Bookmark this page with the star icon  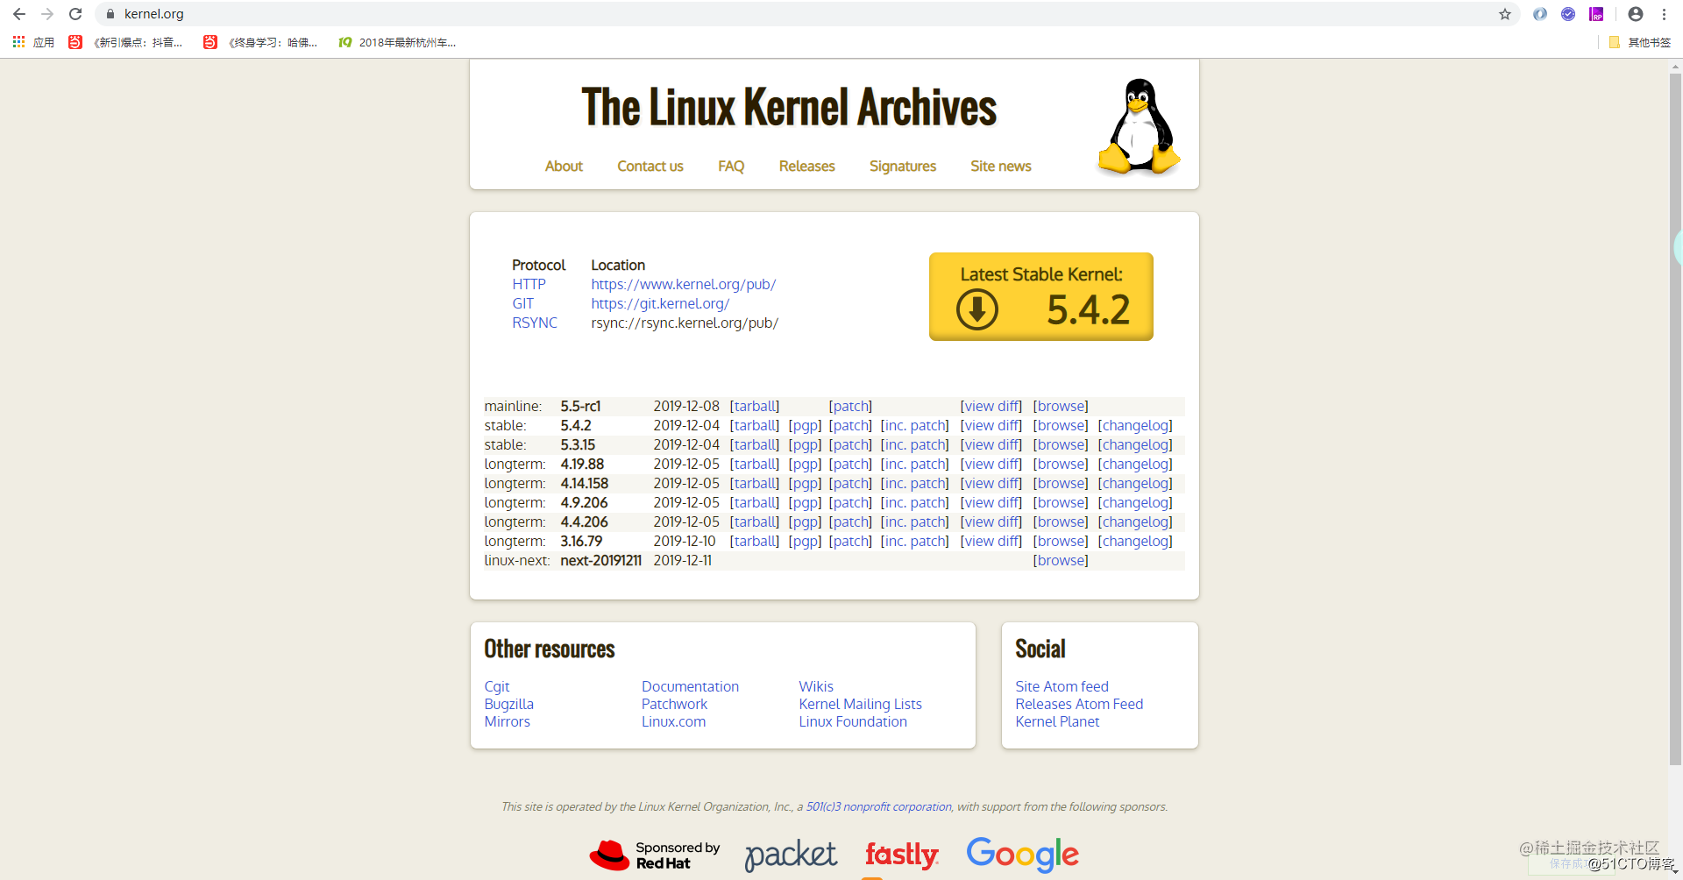point(1505,14)
